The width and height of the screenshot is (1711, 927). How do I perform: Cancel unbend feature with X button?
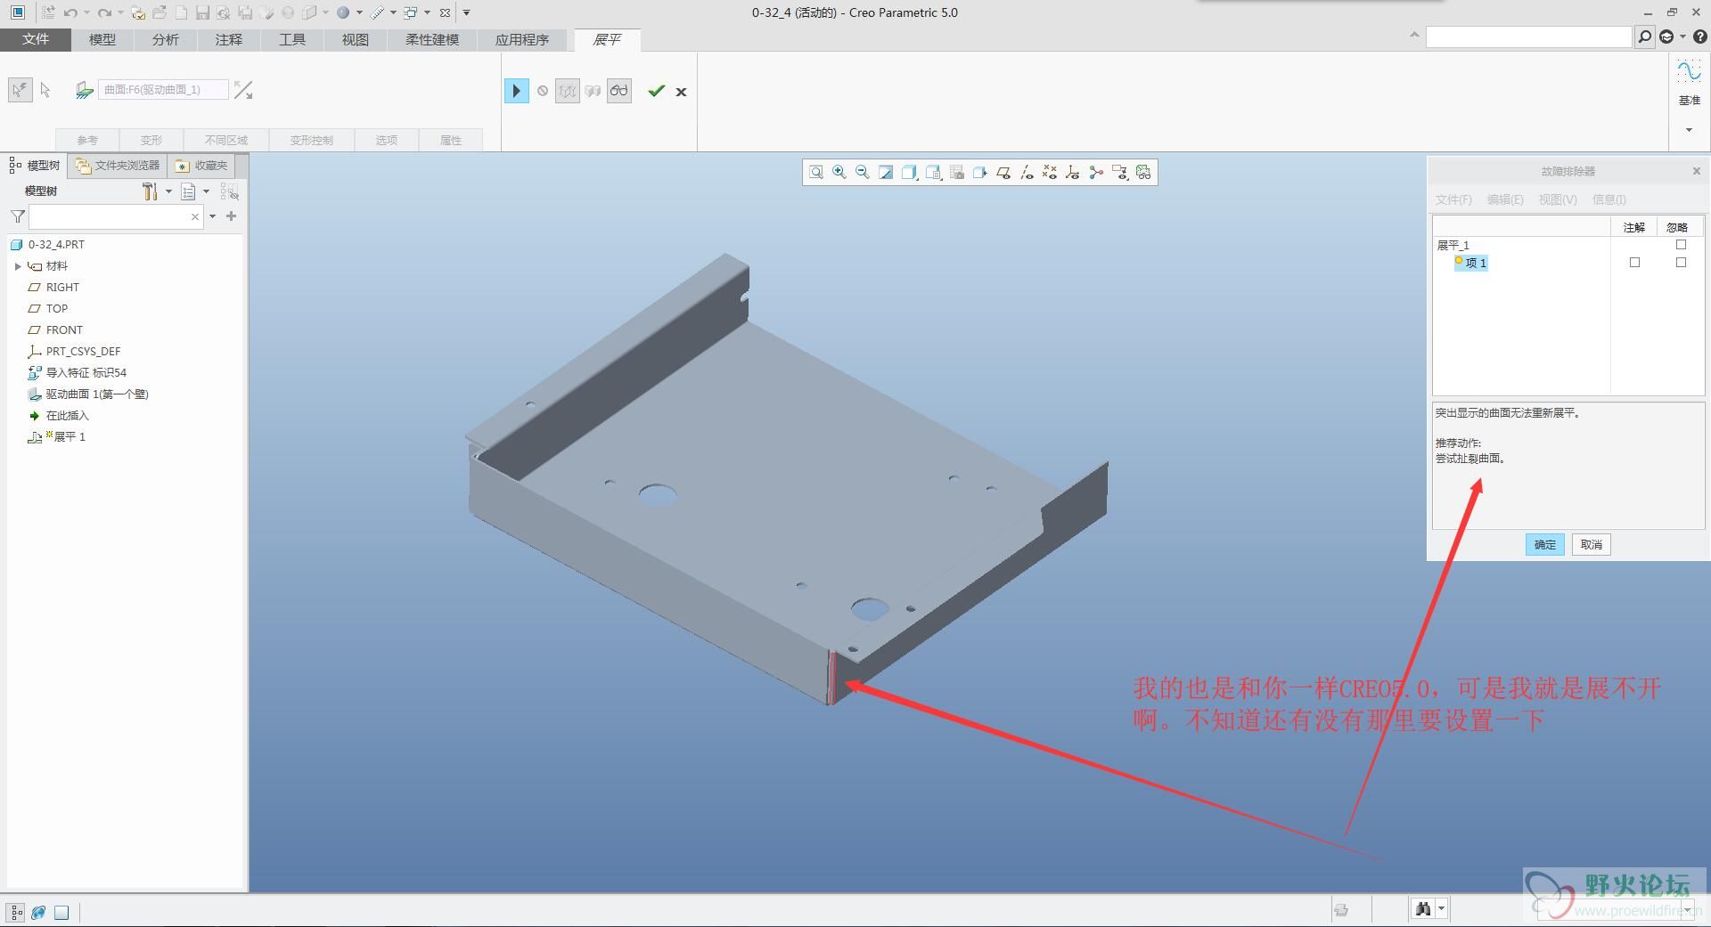[681, 92]
